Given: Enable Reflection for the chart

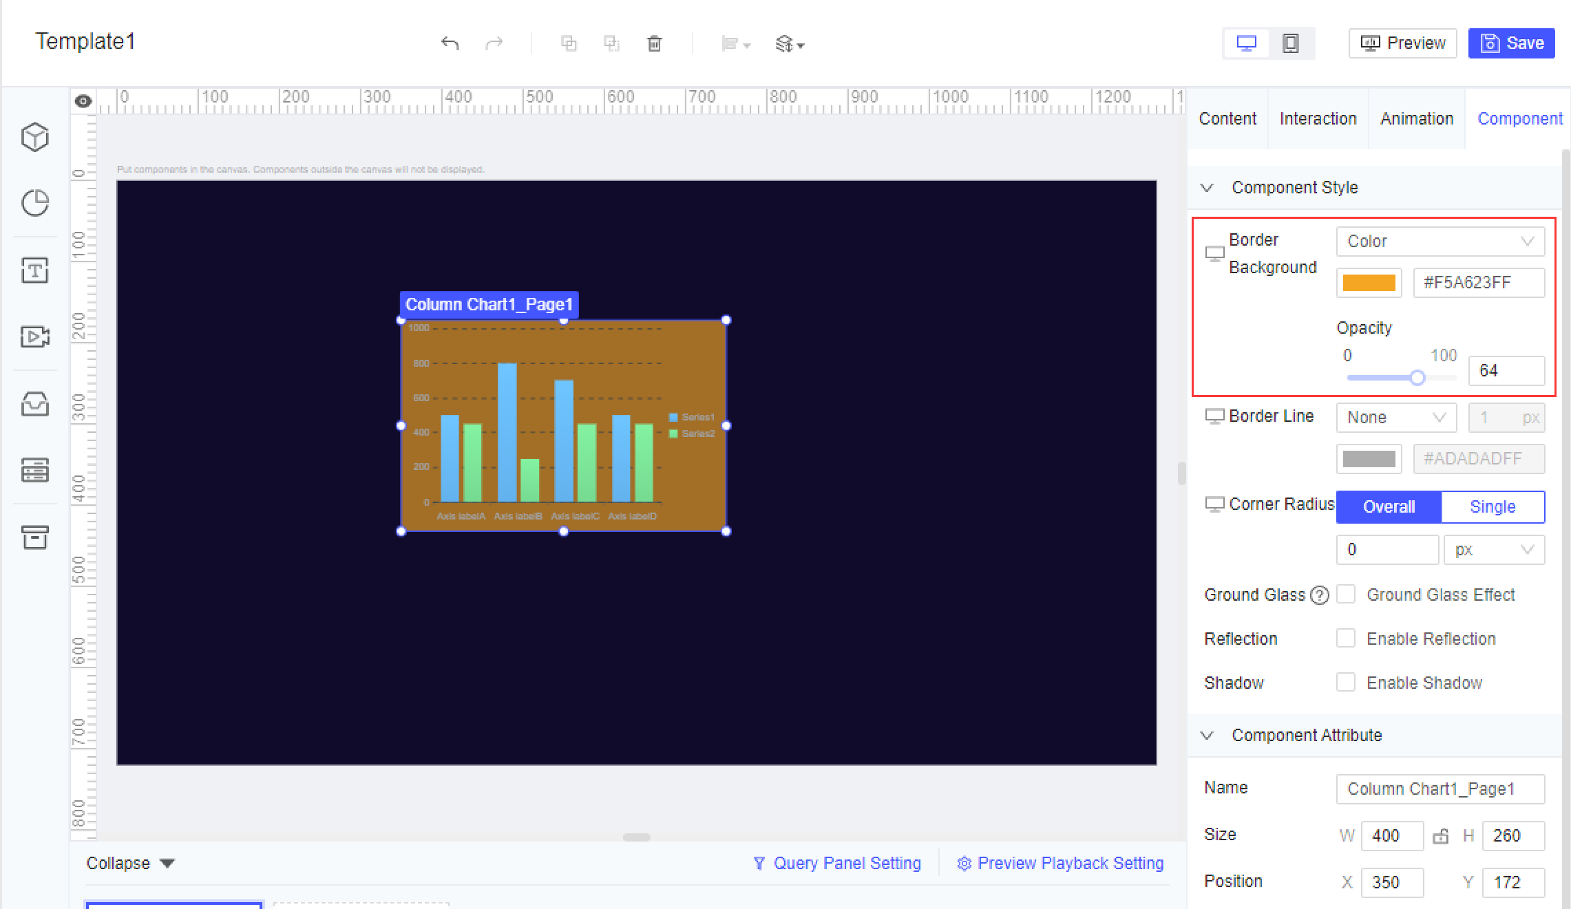Looking at the screenshot, I should [x=1345, y=638].
